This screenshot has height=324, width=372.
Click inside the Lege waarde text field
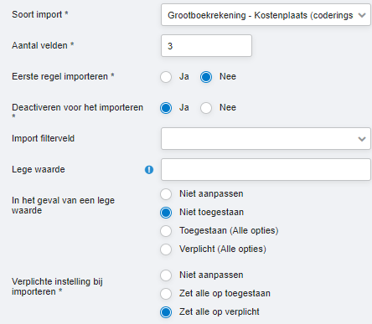click(x=266, y=170)
